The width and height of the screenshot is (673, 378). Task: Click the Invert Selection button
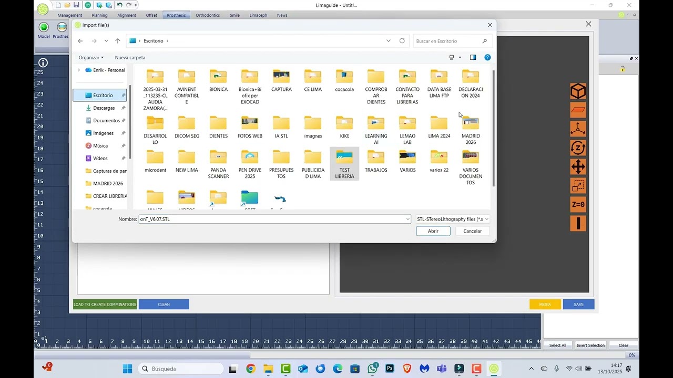(x=590, y=345)
